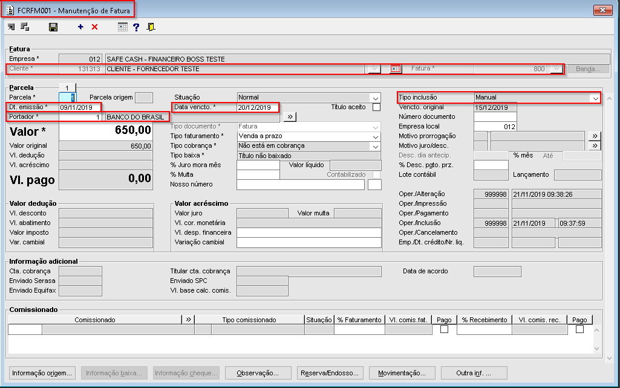Image resolution: width=620 pixels, height=388 pixels.
Task: Click the lookup button right of Fatura 800
Action: (556, 69)
